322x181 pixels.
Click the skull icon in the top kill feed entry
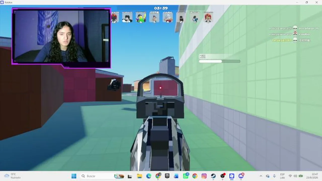click(295, 28)
